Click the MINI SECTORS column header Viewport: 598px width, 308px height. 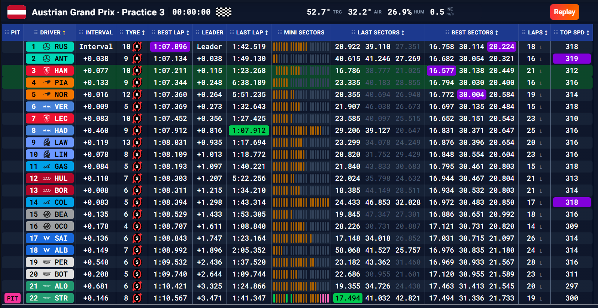[x=301, y=33]
